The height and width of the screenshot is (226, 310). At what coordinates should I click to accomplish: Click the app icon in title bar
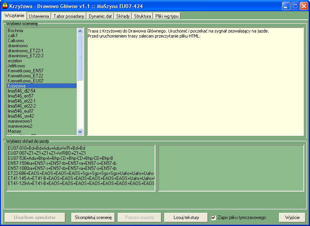5,6
